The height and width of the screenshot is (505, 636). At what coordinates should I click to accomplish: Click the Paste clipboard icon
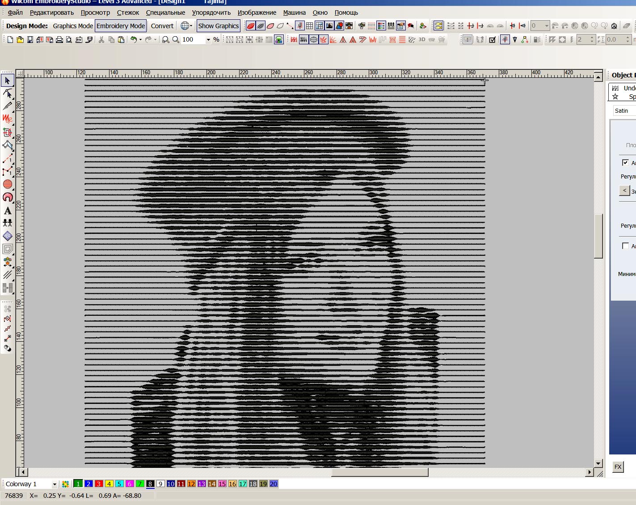click(x=121, y=40)
